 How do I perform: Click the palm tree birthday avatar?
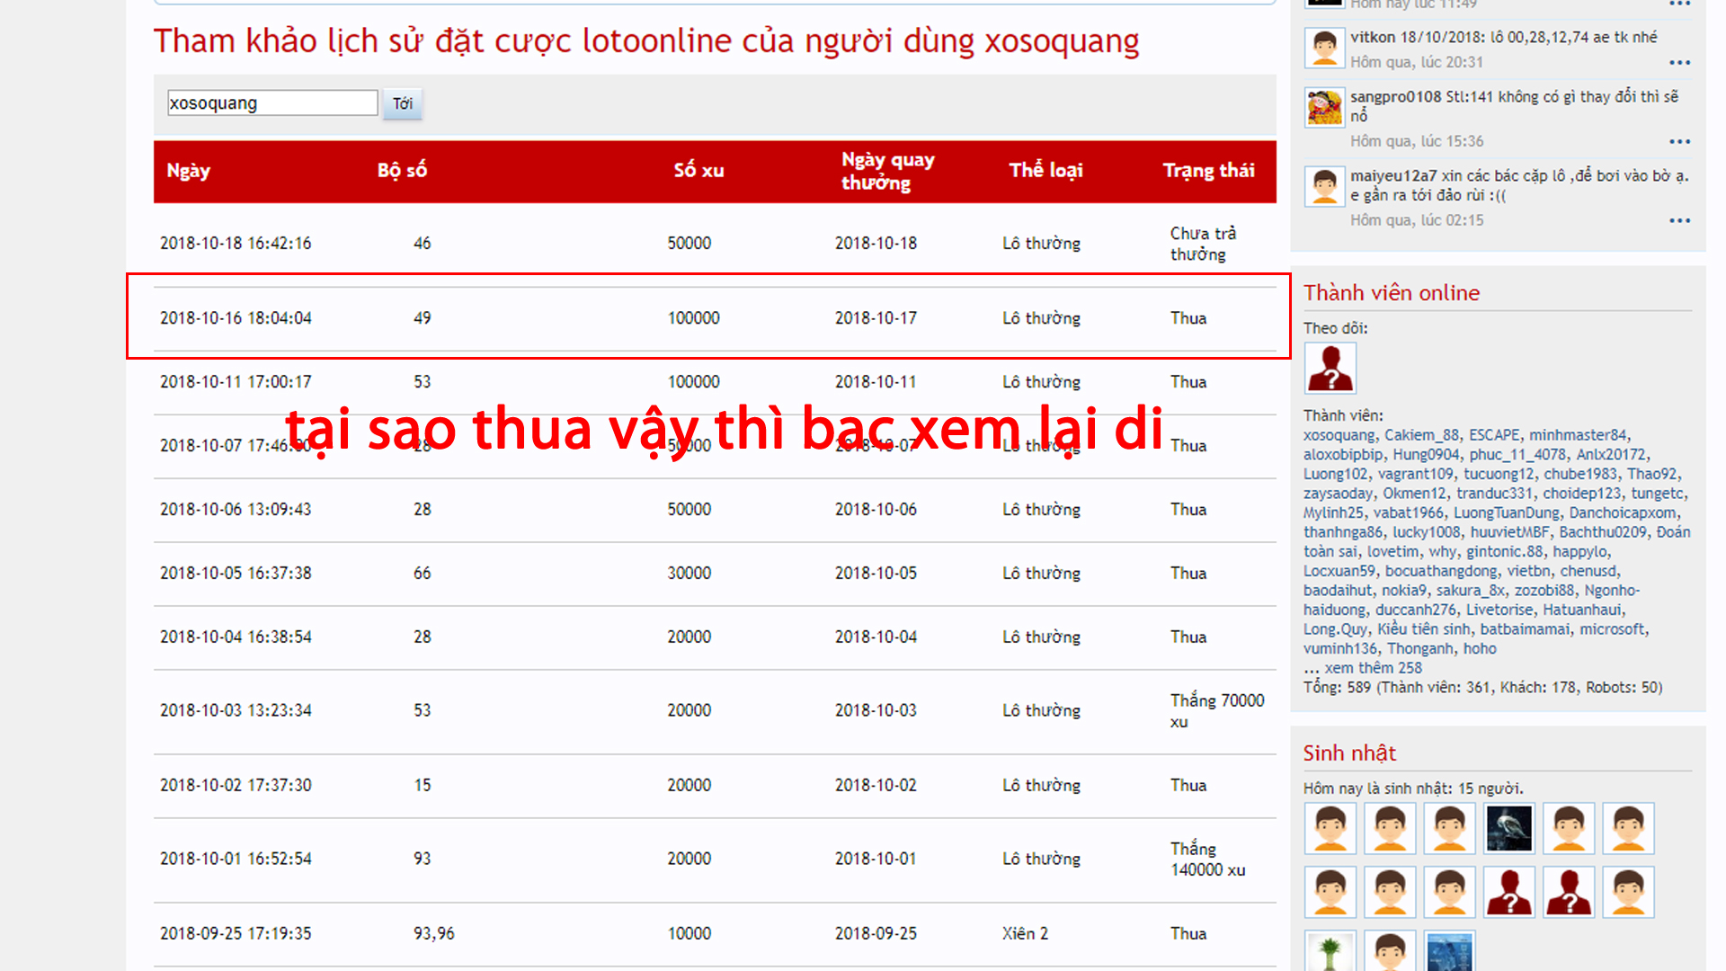pyautogui.click(x=1330, y=951)
